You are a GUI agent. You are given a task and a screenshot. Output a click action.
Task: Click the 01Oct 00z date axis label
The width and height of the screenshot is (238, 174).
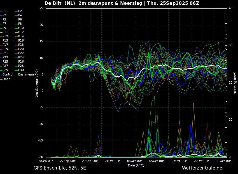coord(112,161)
